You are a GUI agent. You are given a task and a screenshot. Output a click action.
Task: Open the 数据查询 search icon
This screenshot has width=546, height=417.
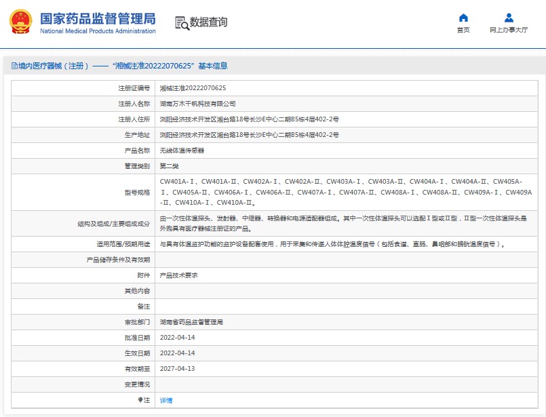click(182, 23)
